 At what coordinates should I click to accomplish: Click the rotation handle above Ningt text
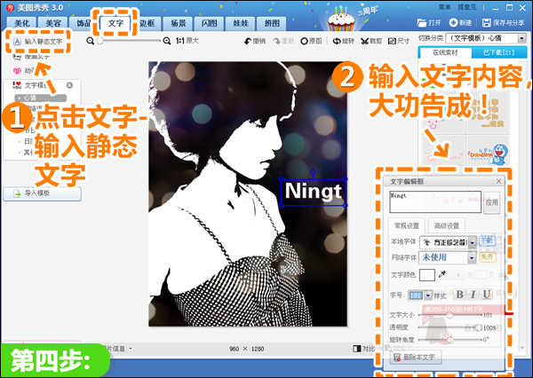(313, 172)
